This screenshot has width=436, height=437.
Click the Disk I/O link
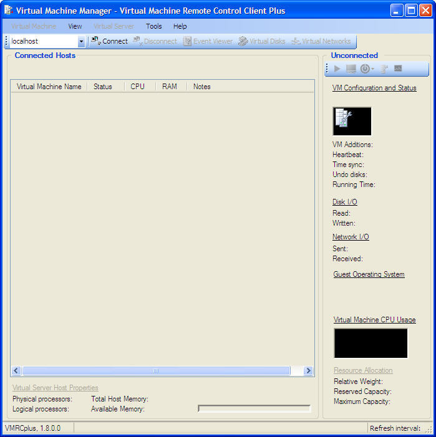(345, 202)
